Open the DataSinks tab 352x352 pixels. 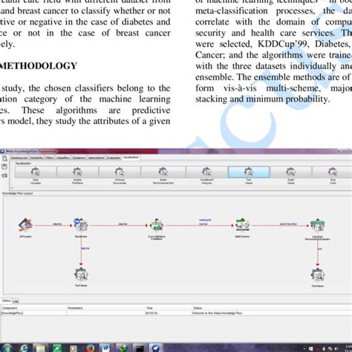click(x=36, y=157)
